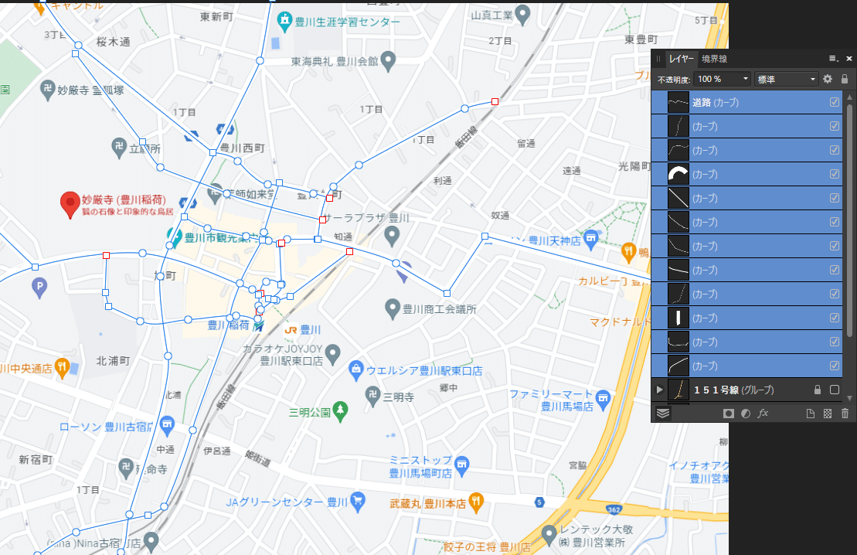
Task: Hide the 道路 curve layer
Action: (834, 102)
